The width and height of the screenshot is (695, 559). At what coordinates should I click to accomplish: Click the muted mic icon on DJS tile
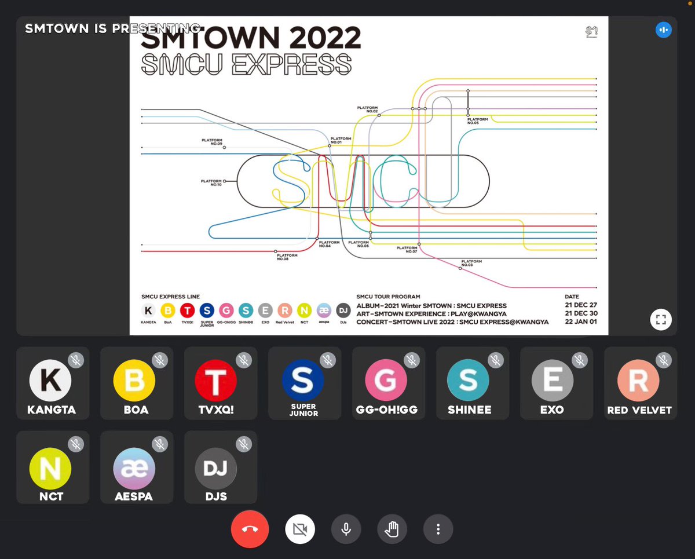click(244, 444)
